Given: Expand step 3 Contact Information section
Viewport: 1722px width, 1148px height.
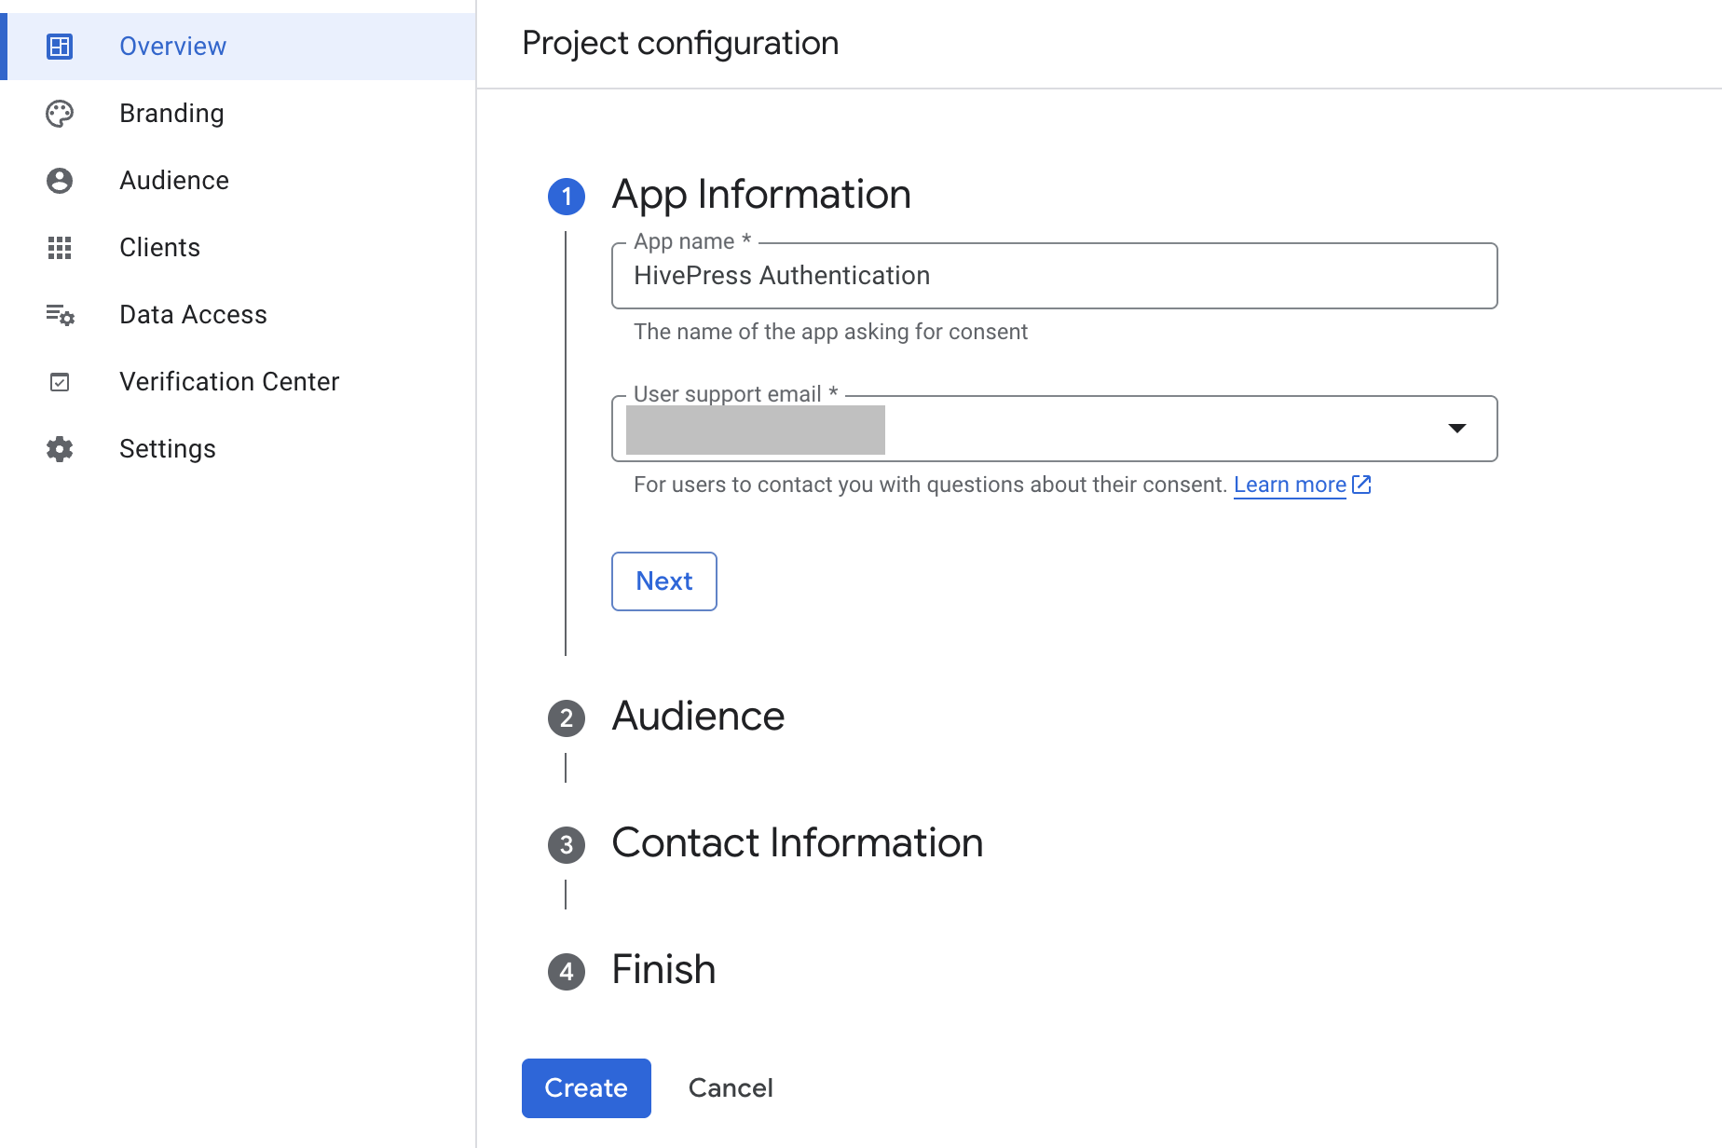Looking at the screenshot, I should 566,844.
